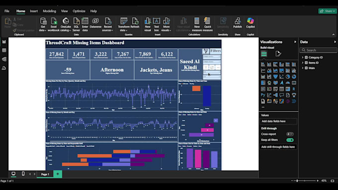Connect to SQL Server

76,24
